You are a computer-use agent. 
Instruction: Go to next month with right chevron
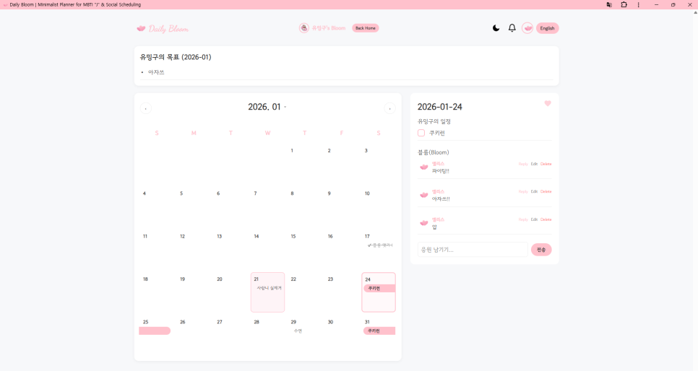(389, 108)
